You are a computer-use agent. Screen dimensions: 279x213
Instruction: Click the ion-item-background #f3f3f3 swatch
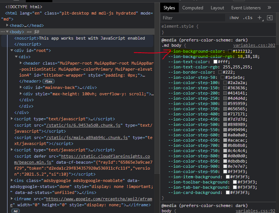(x=228, y=177)
